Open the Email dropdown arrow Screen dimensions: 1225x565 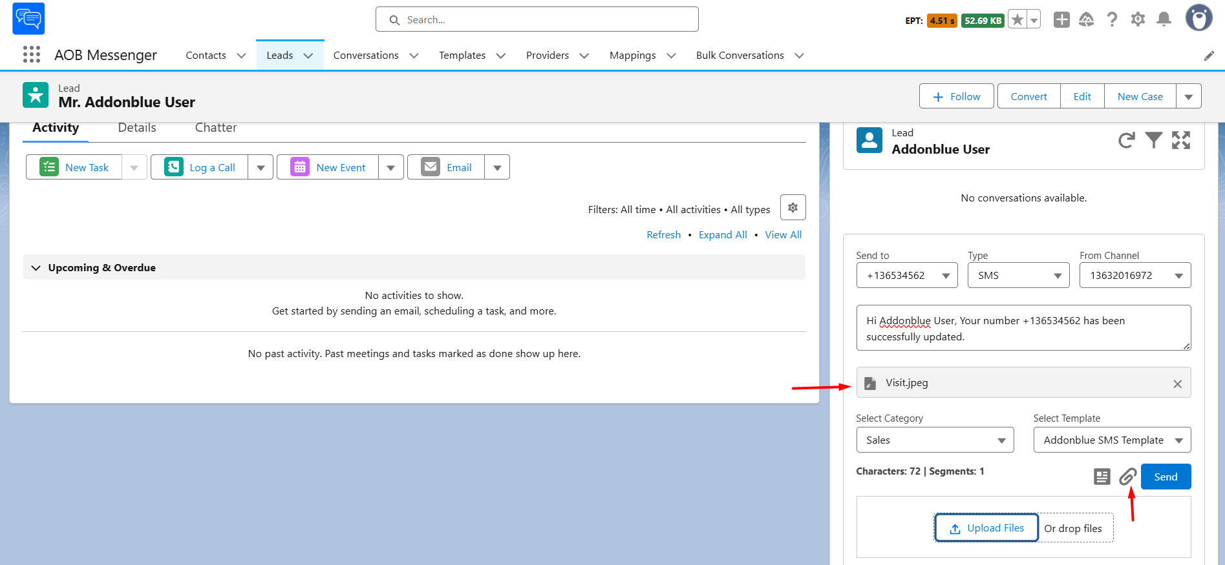coord(497,168)
